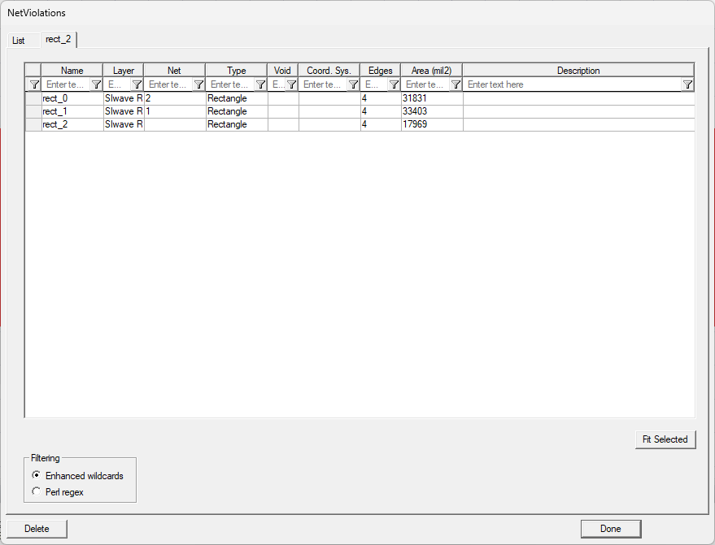Click area value 33403
715x545 pixels.
point(432,111)
